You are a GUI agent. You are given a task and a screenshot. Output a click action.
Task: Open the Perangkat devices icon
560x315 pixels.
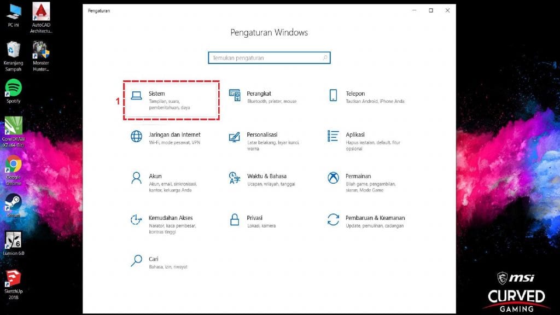coord(235,95)
